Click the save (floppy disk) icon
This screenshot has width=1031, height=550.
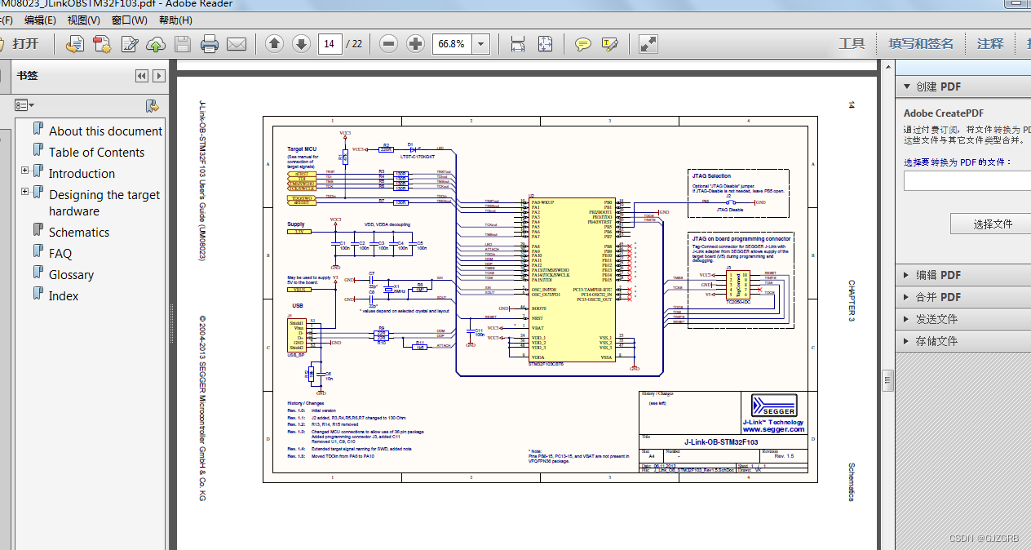(x=183, y=43)
